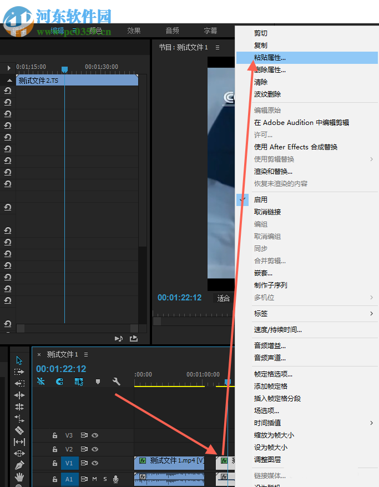Toggle Effect Controls timeline view arrow
This screenshot has height=487, width=379.
9,68
